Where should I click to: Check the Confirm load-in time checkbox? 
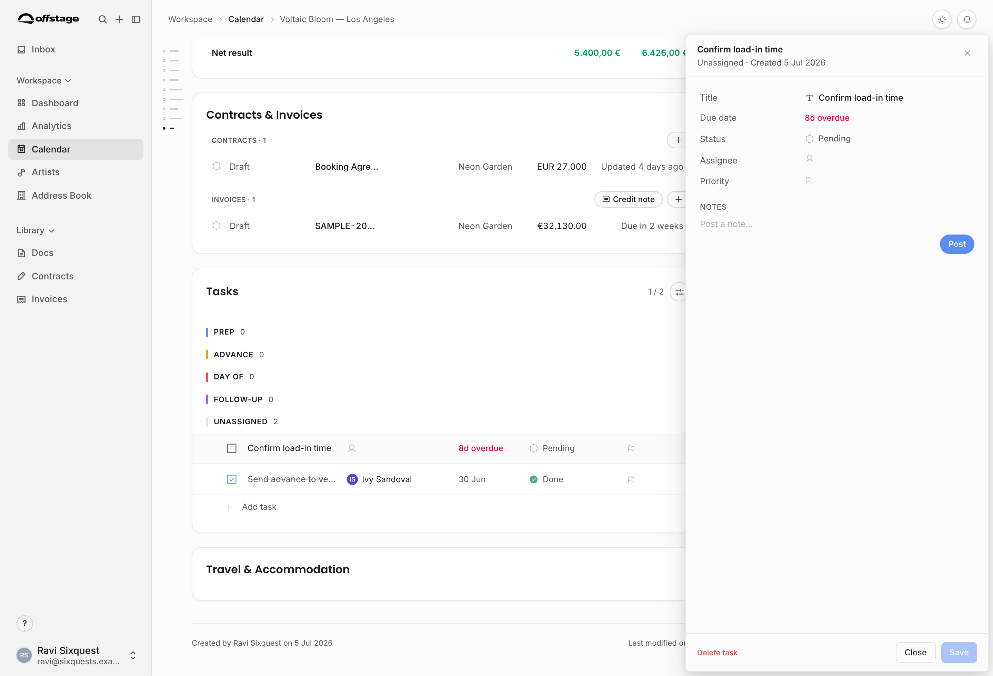(x=232, y=448)
